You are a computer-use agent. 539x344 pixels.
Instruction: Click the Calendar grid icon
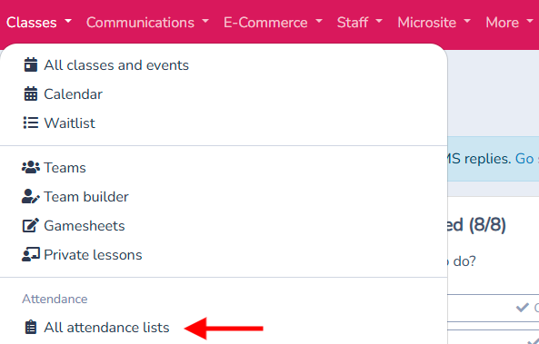click(x=31, y=93)
